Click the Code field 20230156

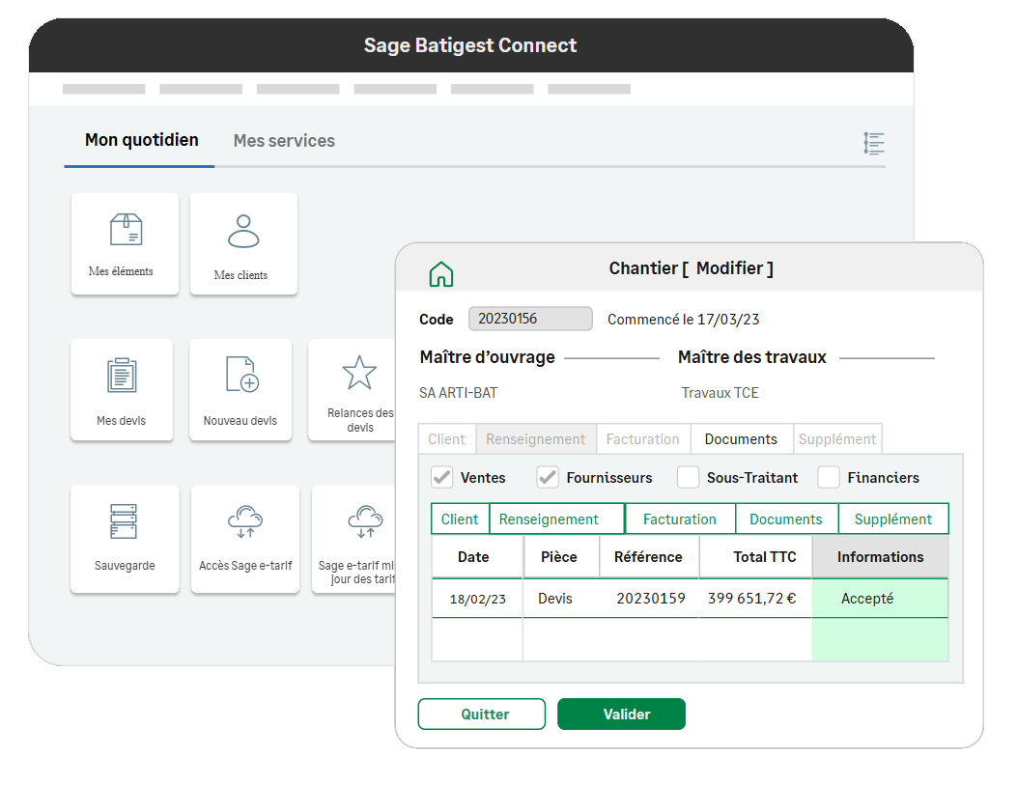click(x=530, y=319)
